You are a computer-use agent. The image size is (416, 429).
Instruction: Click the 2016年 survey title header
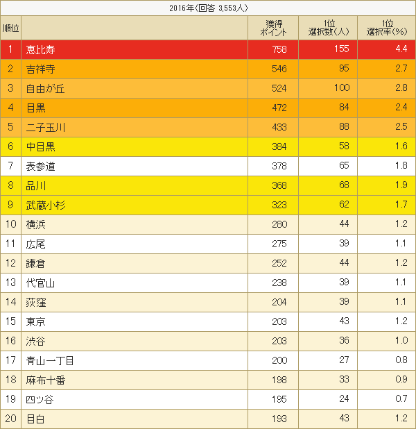pos(208,8)
